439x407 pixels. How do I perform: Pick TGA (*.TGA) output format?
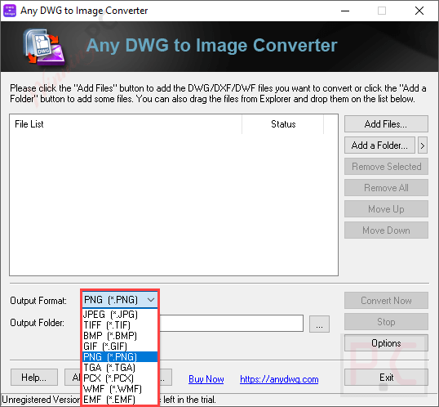pos(120,368)
